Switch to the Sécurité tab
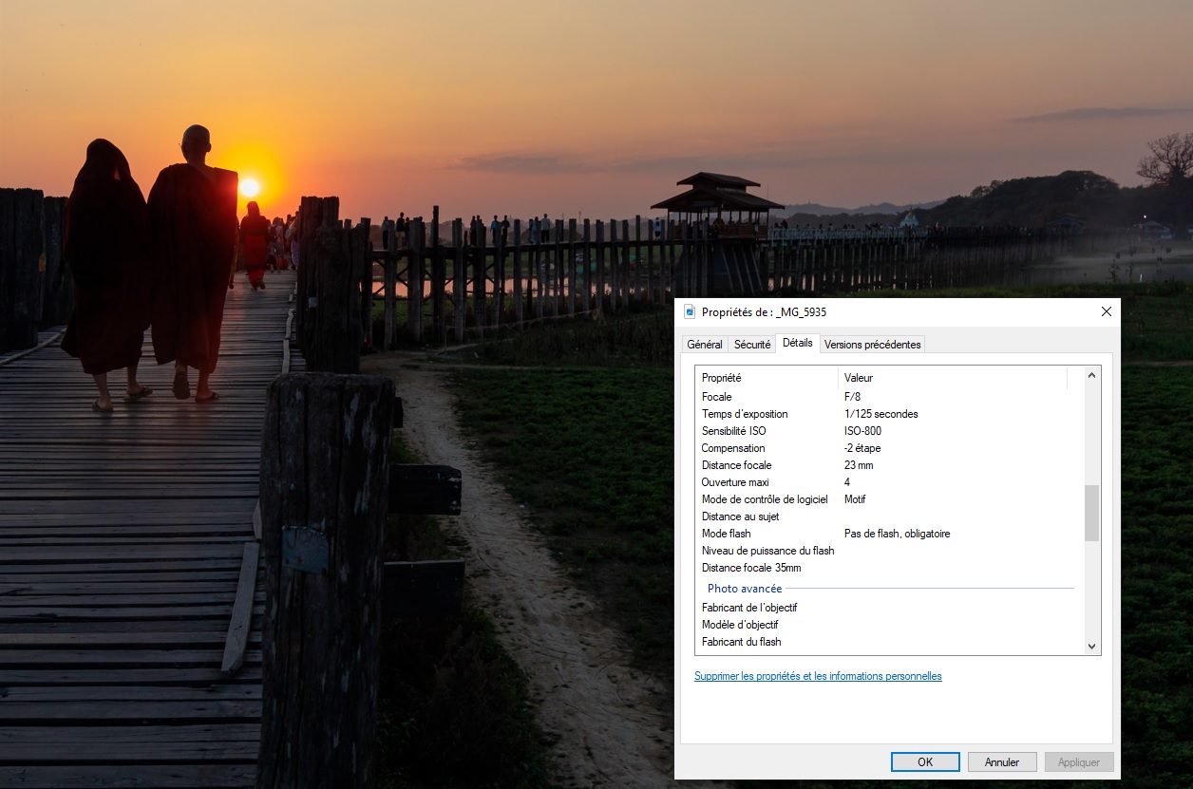Image resolution: width=1193 pixels, height=789 pixels. click(752, 345)
